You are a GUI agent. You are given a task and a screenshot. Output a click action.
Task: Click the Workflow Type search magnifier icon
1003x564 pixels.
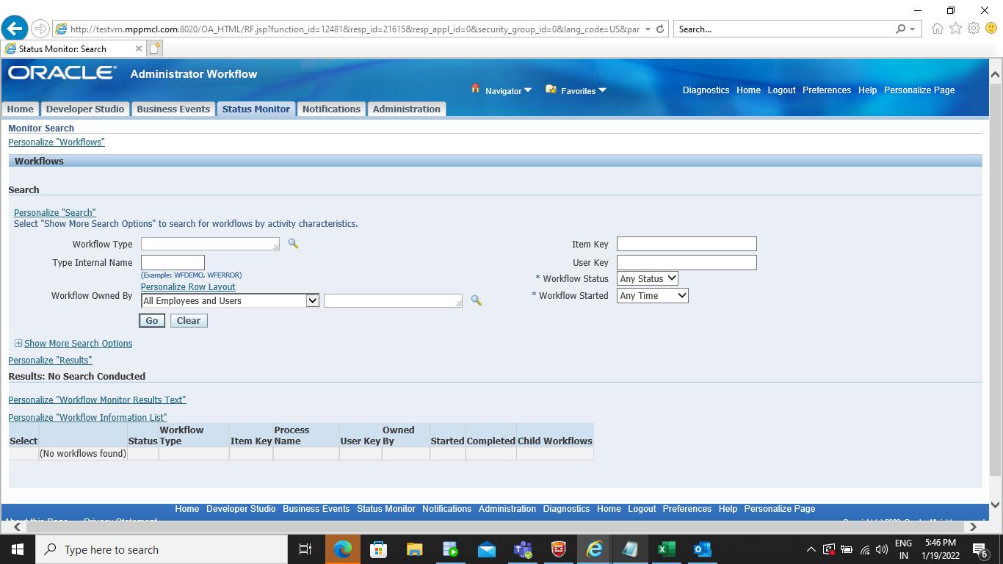point(293,244)
